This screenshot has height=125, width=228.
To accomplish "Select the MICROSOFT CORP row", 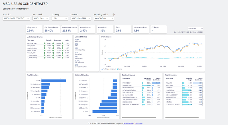I will [141, 88].
